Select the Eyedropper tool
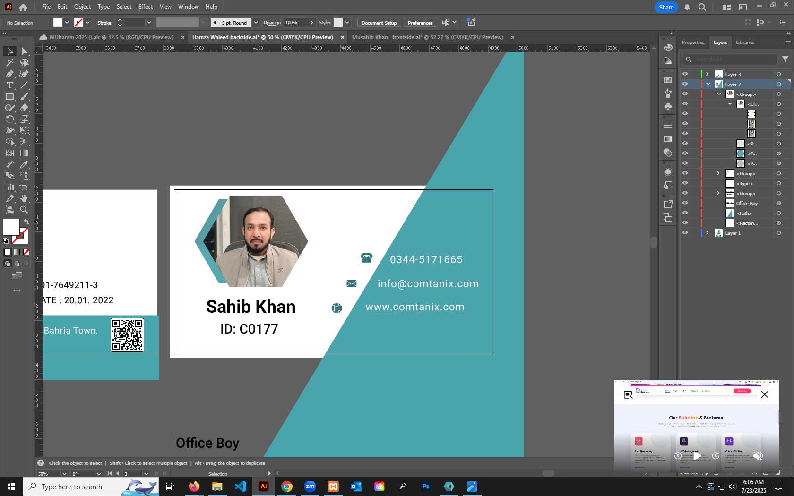Viewport: 794px width, 496px height. point(25,164)
